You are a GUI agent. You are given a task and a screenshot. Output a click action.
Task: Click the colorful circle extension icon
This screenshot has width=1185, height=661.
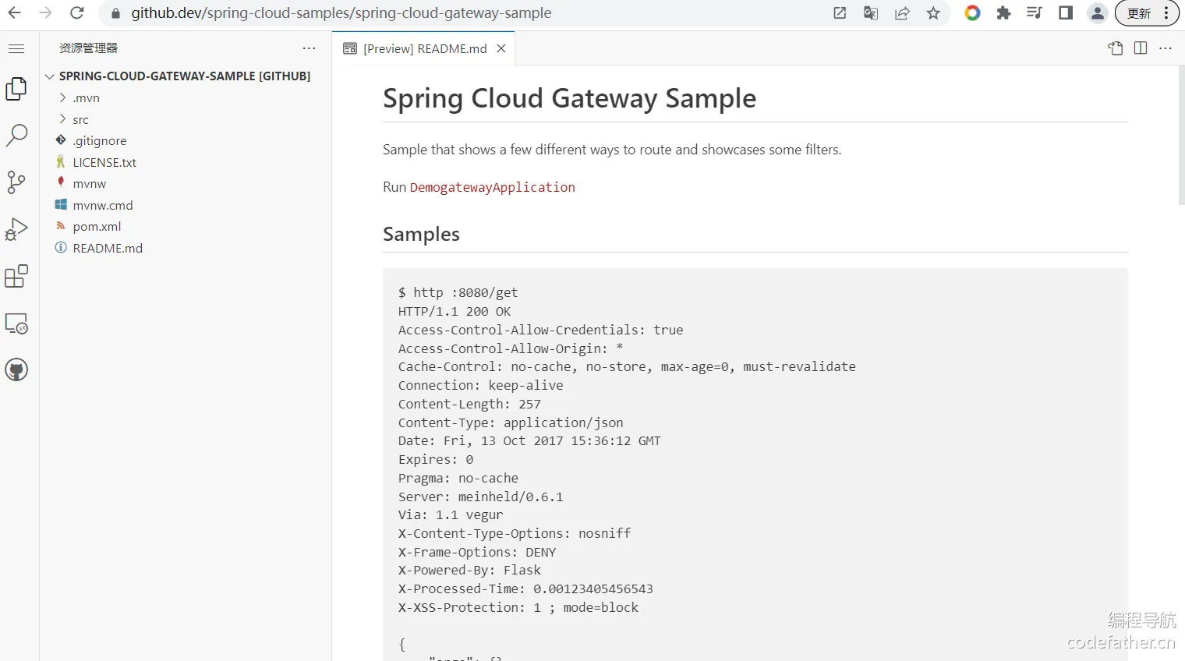(972, 13)
